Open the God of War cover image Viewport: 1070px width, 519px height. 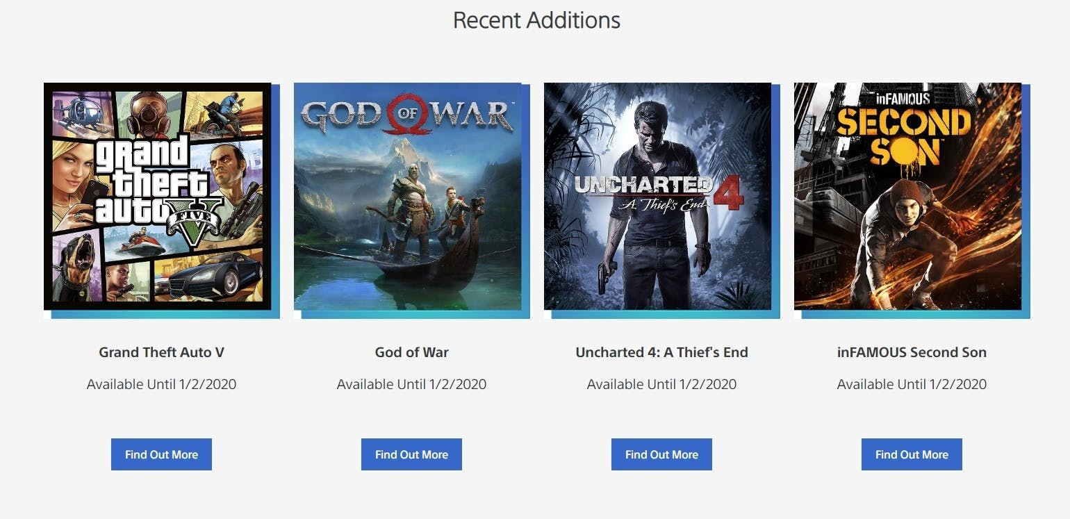point(408,197)
